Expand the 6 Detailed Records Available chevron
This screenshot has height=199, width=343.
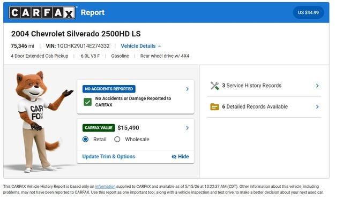tap(317, 107)
